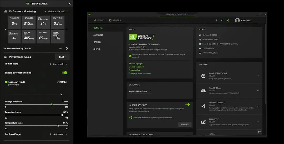Screen dimensions: 284x144
Task: Change Fan Speed Target to next option
Action: click(66, 134)
